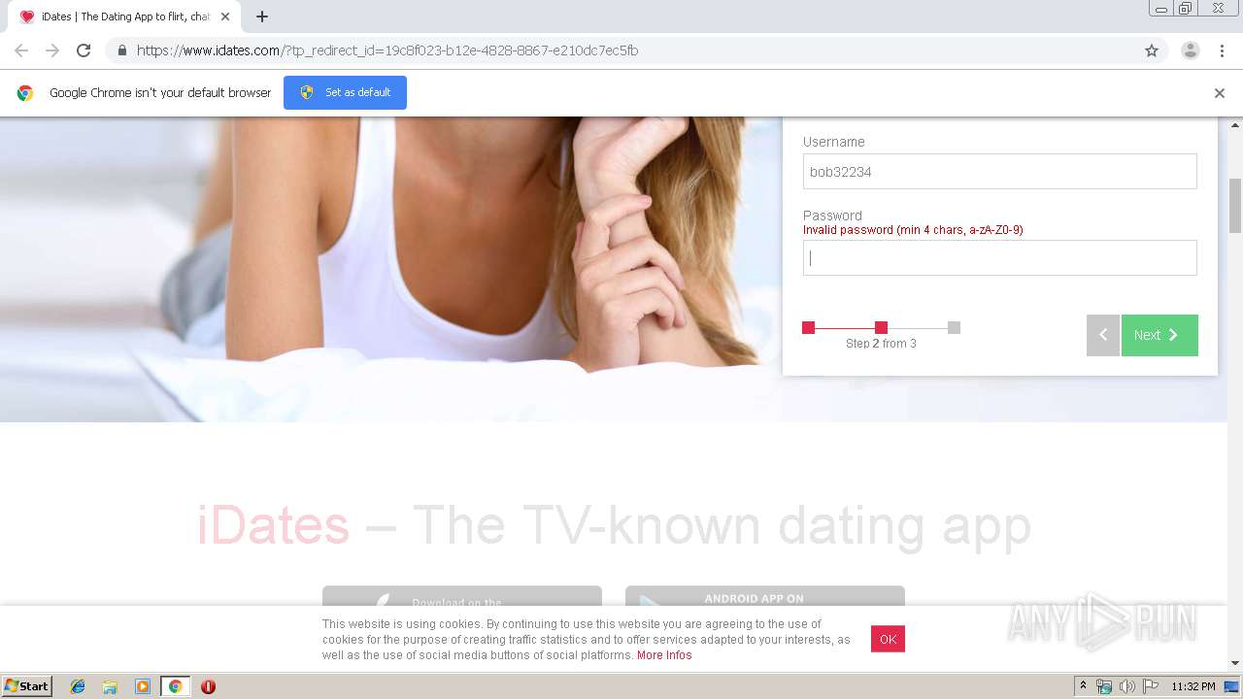Open the More Infos cookie link
Viewport: 1243px width, 699px height.
click(664, 655)
